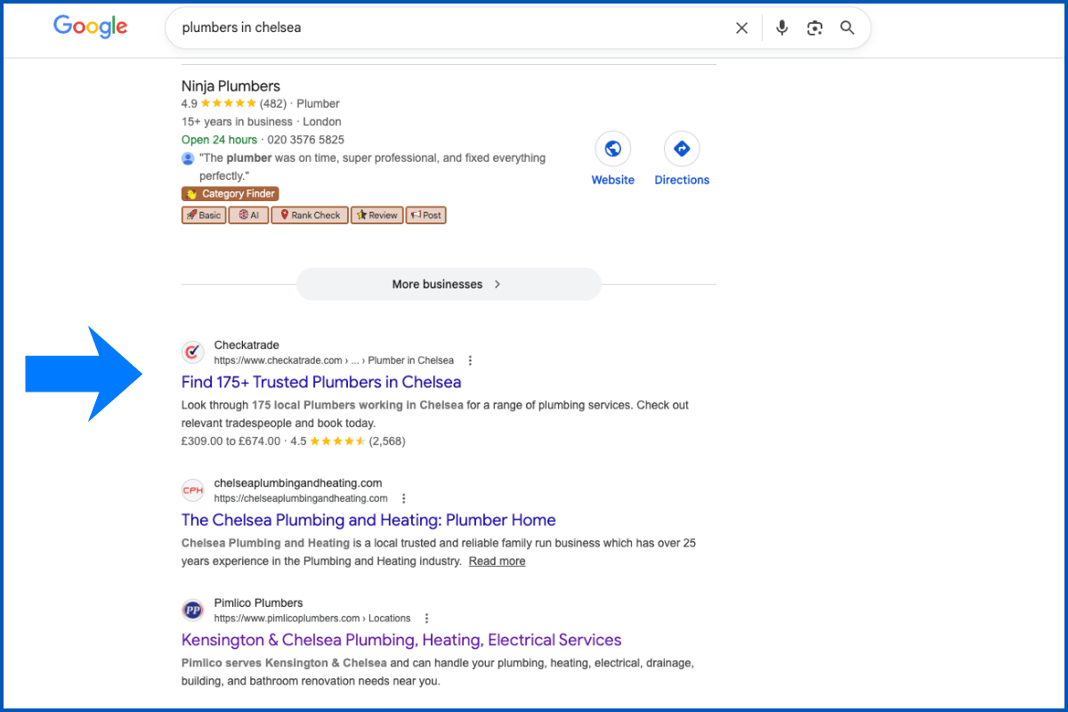Select the voice search microphone
This screenshot has width=1068, height=712.
point(781,28)
